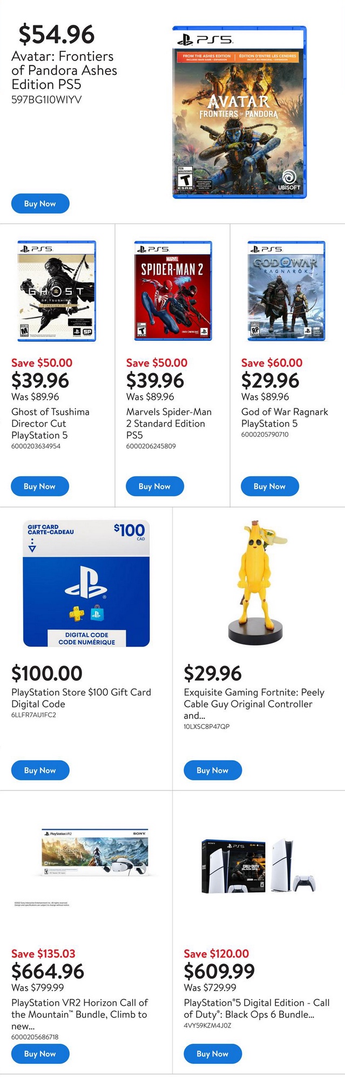Screen dimensions: 345x1080
Task: Click Buy Now under Ghost of Tsushima
Action: pos(39,486)
